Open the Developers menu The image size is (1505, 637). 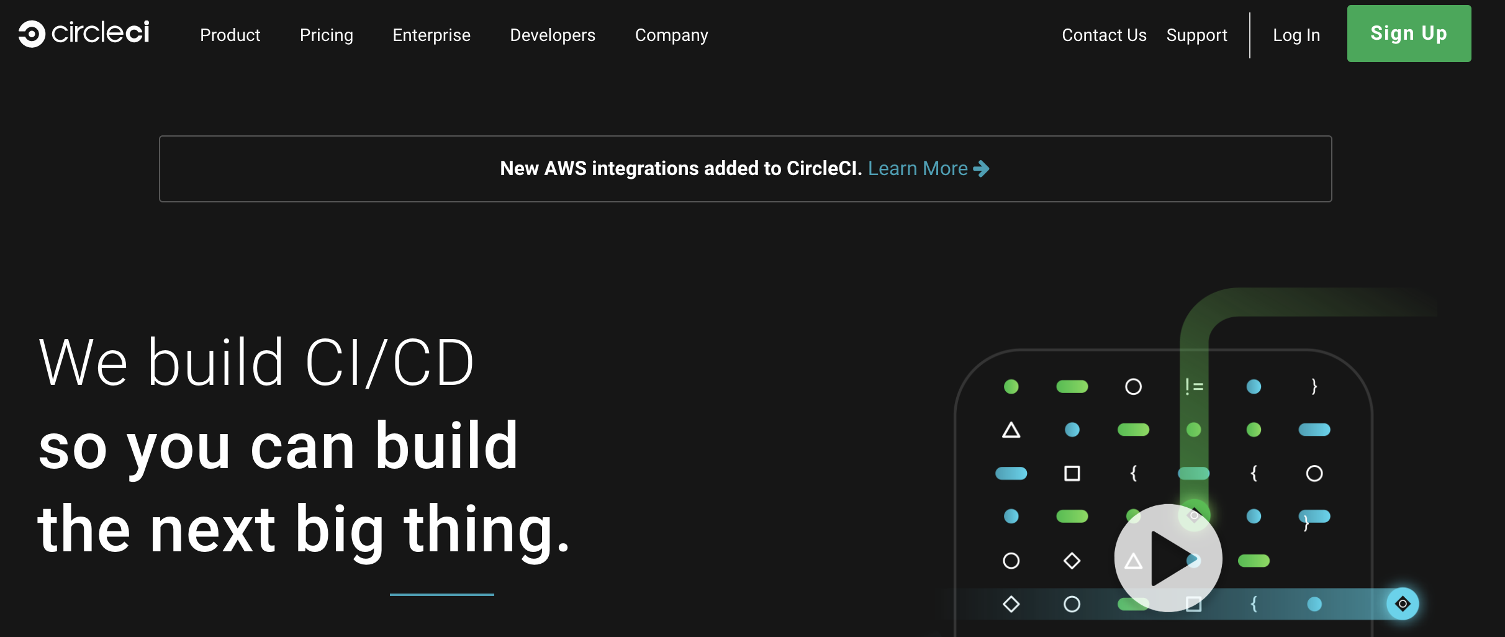[x=553, y=35]
